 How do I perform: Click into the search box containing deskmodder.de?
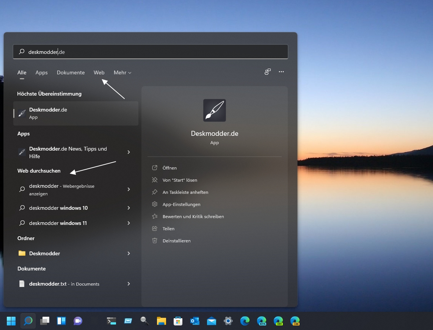click(x=151, y=52)
